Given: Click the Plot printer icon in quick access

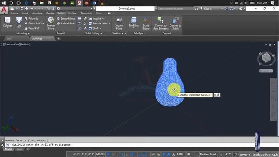Looking at the screenshot, I should point(27,9).
